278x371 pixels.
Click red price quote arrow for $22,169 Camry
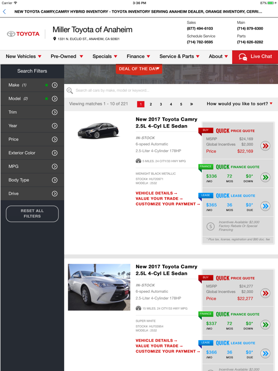[x=265, y=146]
